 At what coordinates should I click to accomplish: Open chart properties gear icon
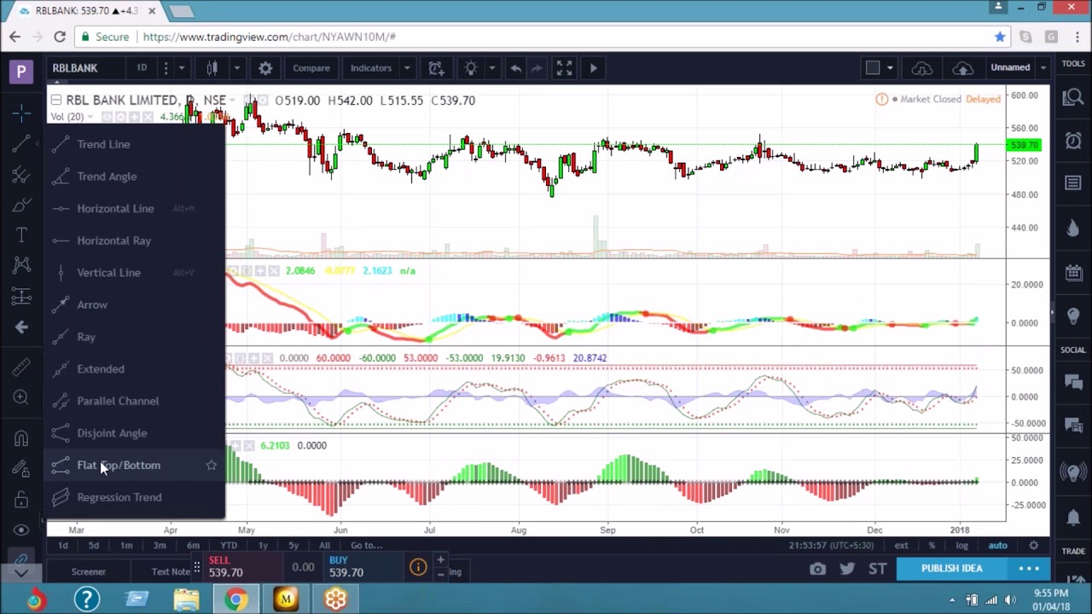tap(265, 68)
